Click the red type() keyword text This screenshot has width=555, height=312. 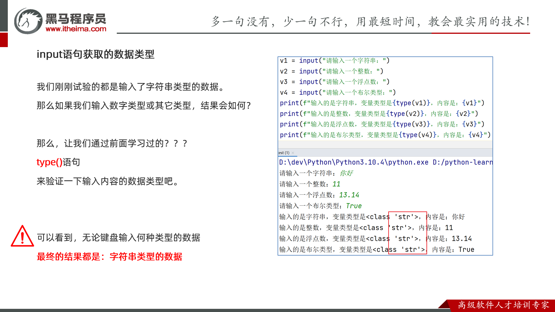pos(49,162)
